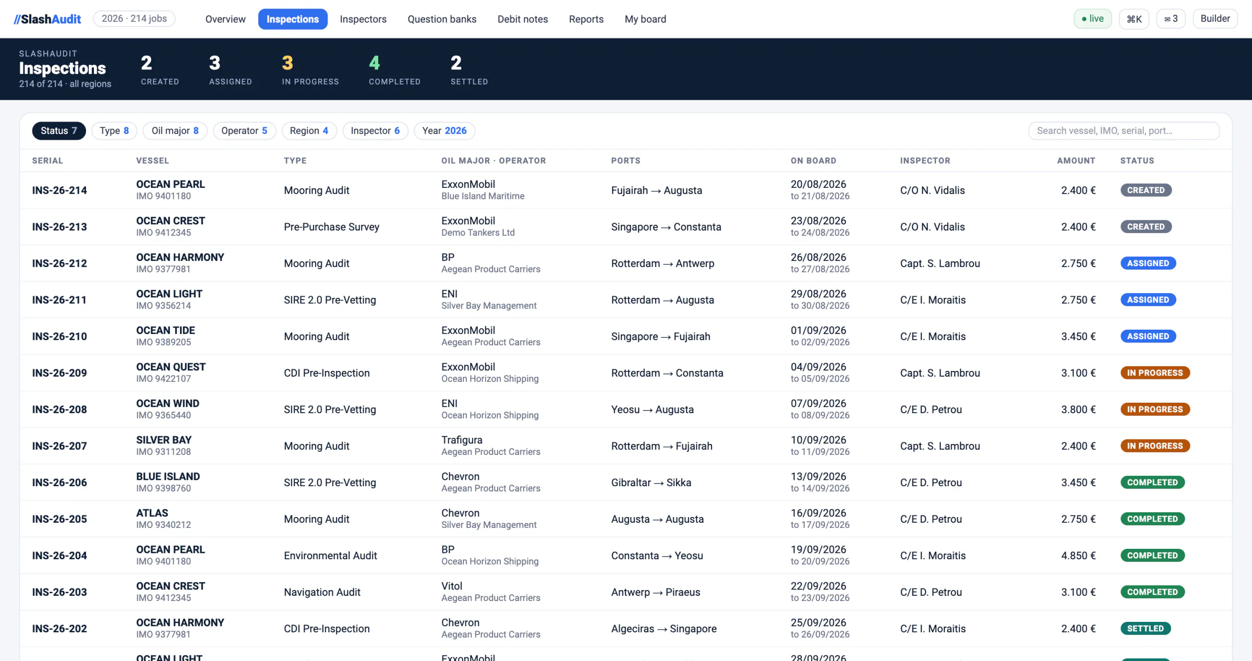Click the ASSIGNED badge on INS-26-212
The height and width of the screenshot is (661, 1252).
click(1148, 263)
